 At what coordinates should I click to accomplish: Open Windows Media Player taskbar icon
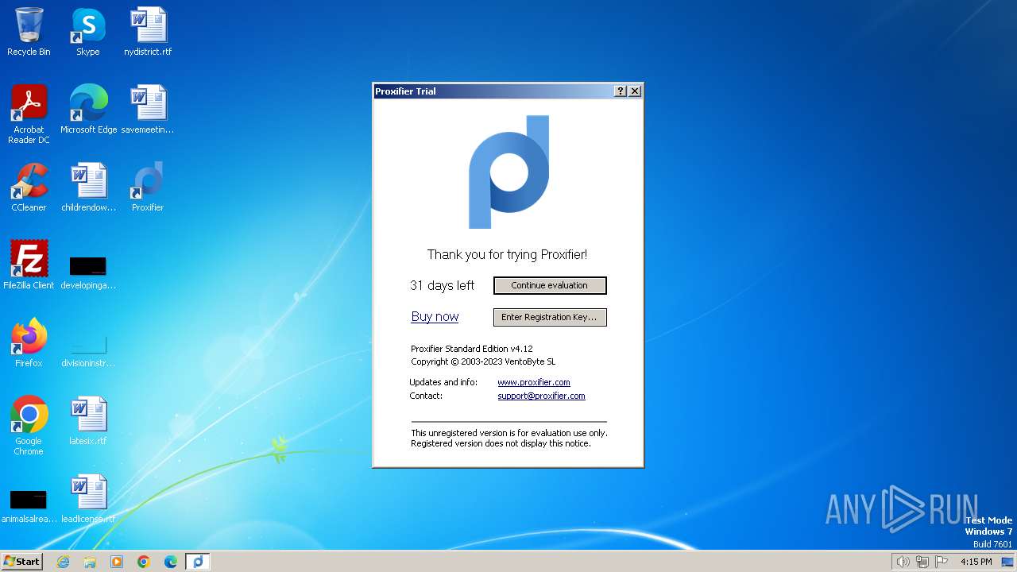[x=117, y=562]
